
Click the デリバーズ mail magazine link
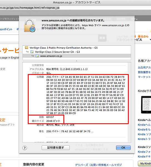(98, 165)
